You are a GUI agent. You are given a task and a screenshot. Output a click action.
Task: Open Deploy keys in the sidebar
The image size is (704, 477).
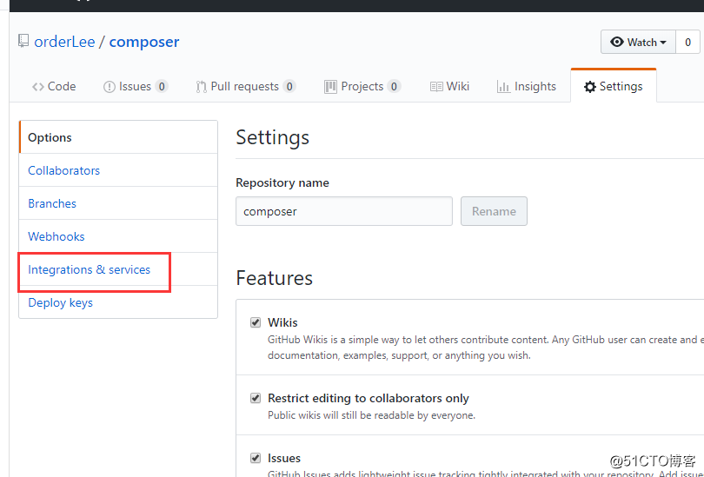pyautogui.click(x=118, y=302)
